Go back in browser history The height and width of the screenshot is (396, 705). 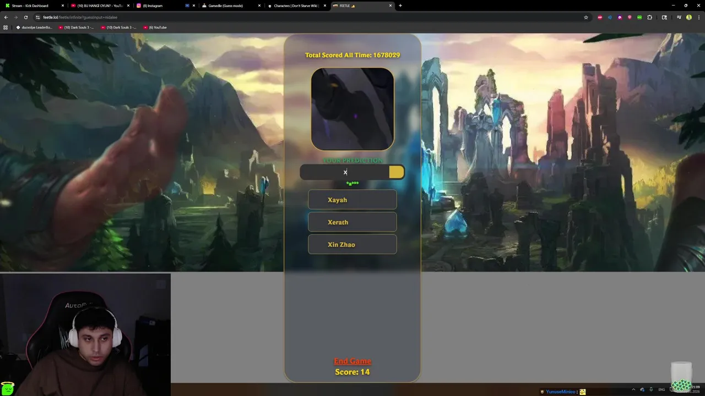[x=6, y=17]
